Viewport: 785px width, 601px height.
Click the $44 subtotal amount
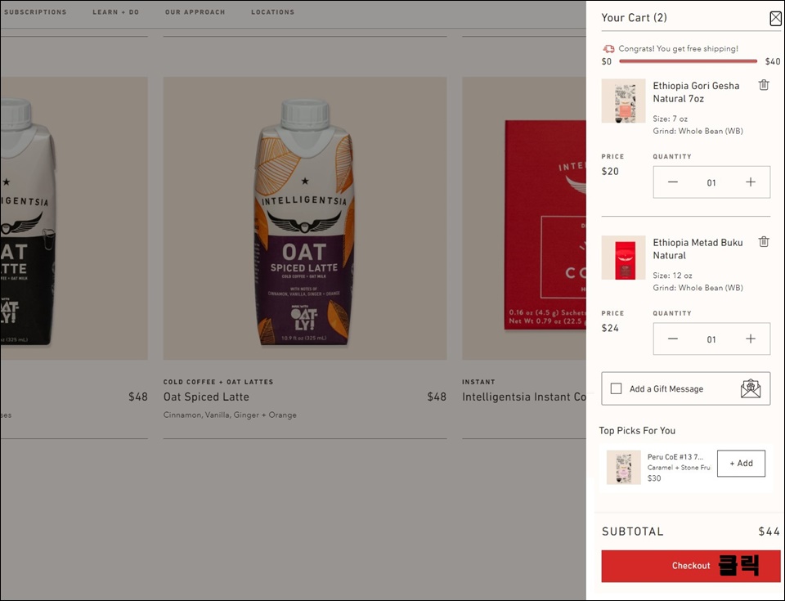point(769,531)
